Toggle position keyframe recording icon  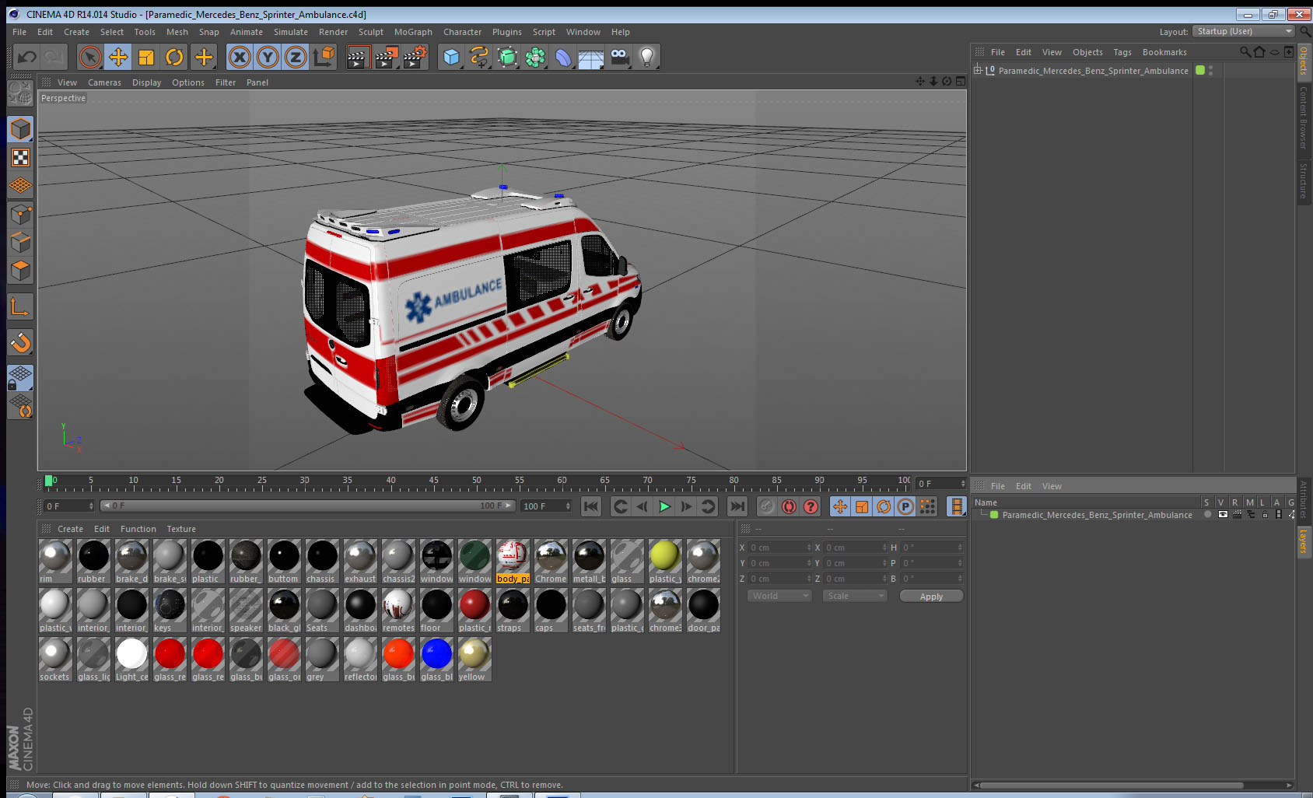840,506
